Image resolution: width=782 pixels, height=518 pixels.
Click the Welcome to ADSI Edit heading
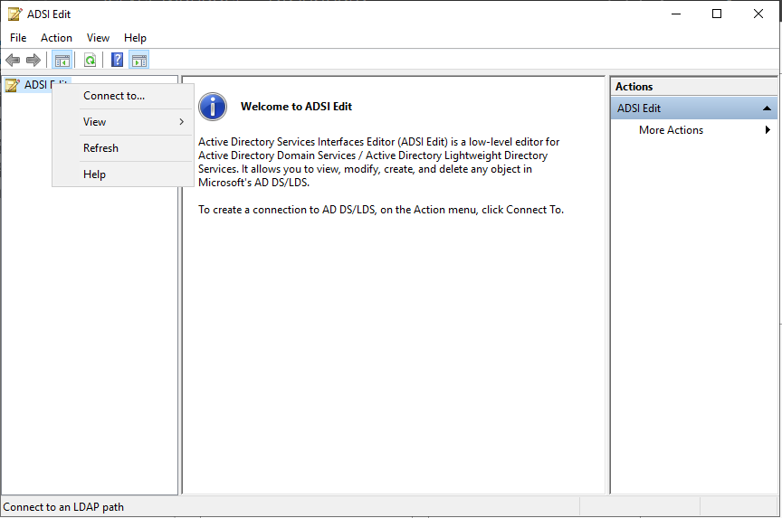pyautogui.click(x=296, y=107)
